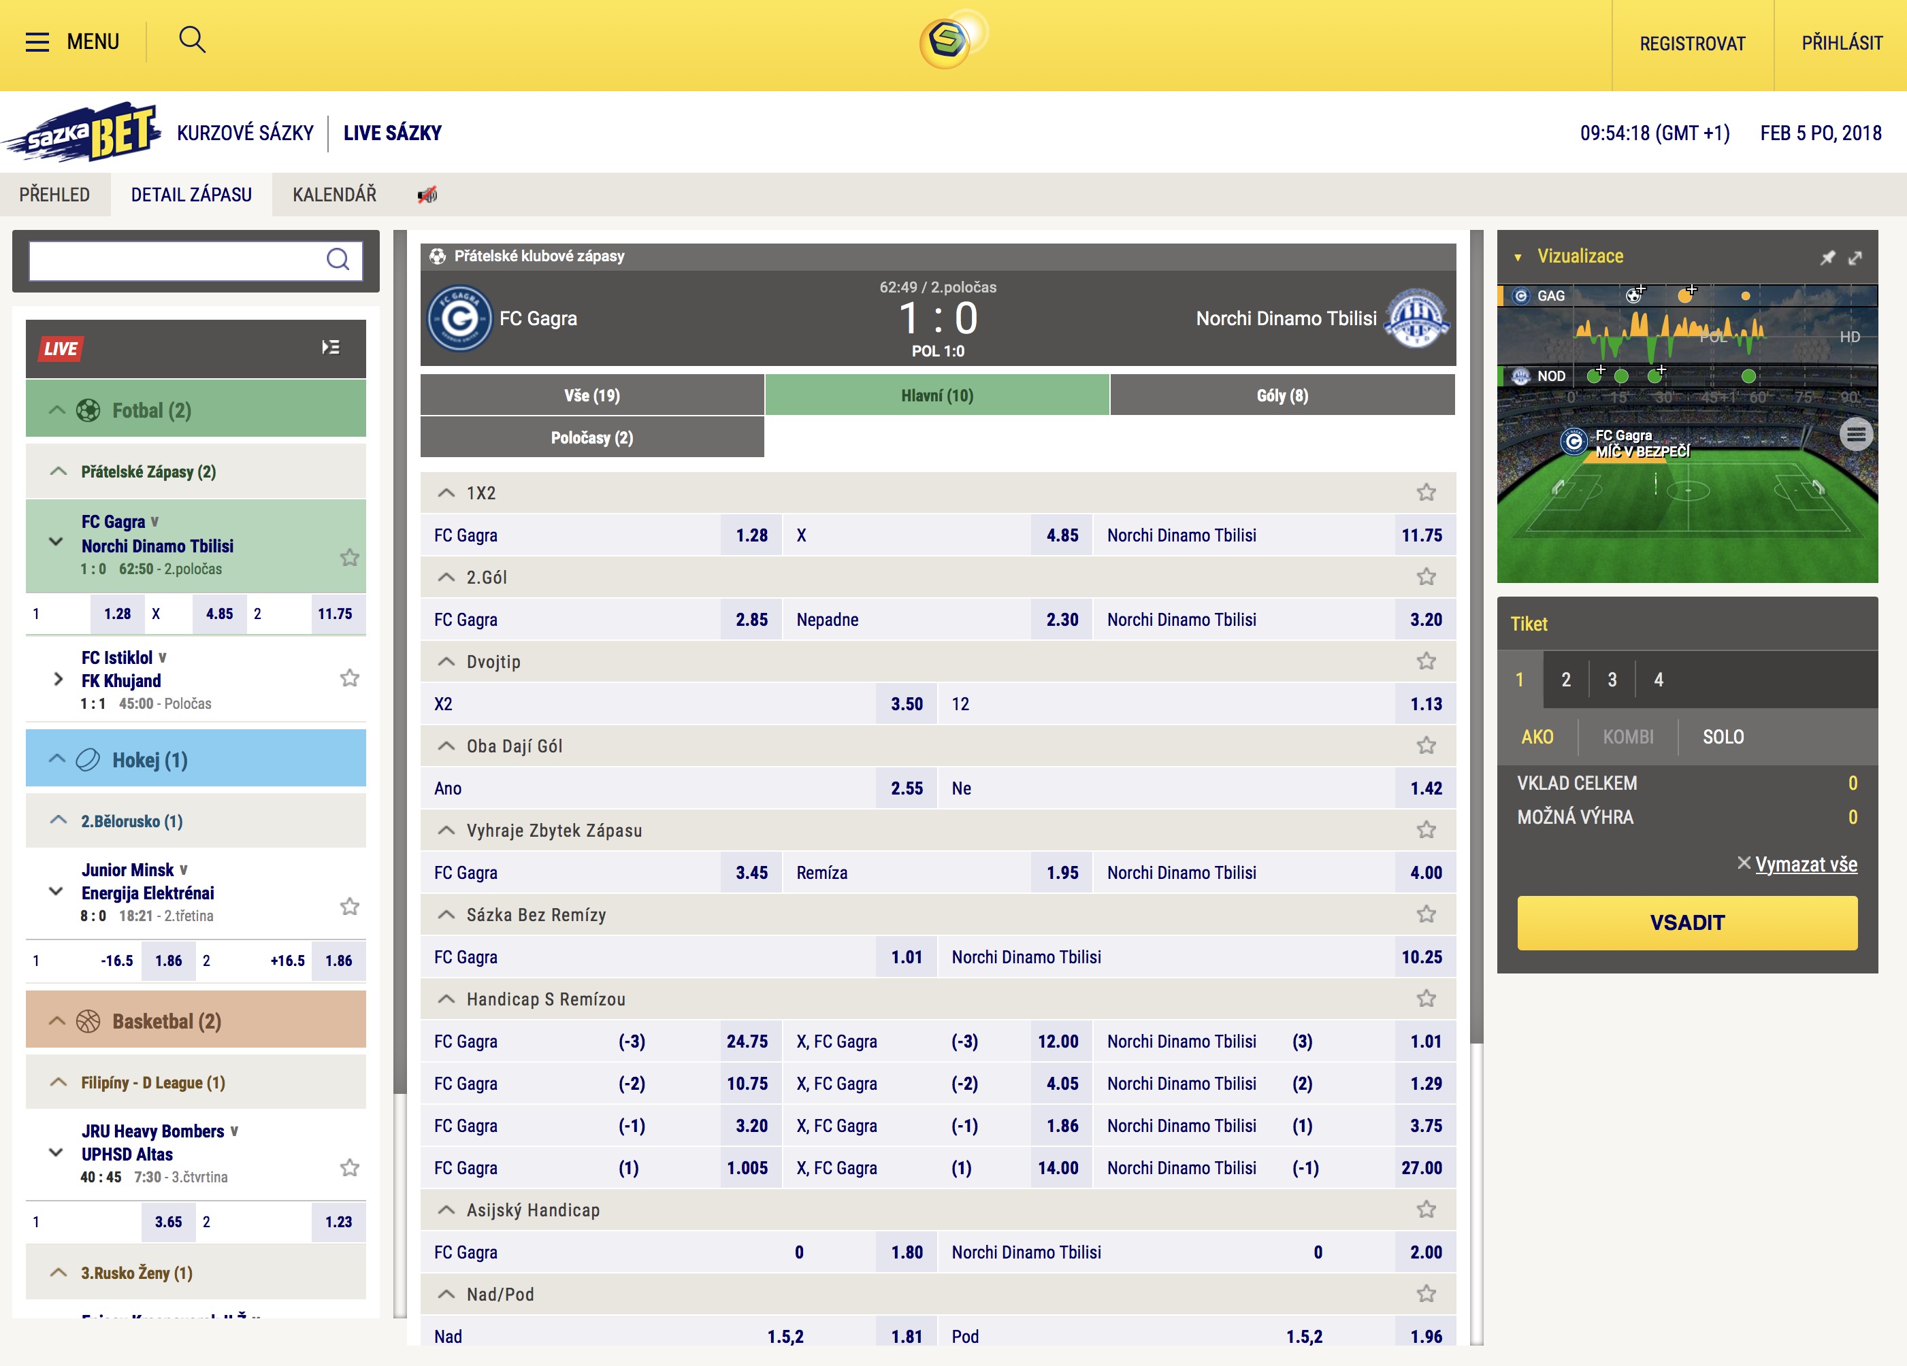Pin the Vizualizace panel
The height and width of the screenshot is (1366, 1907).
(x=1827, y=257)
